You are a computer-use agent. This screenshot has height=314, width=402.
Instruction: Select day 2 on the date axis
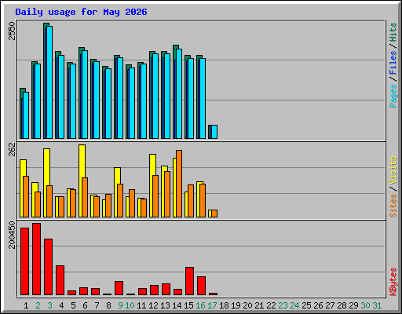pyautogui.click(x=38, y=305)
